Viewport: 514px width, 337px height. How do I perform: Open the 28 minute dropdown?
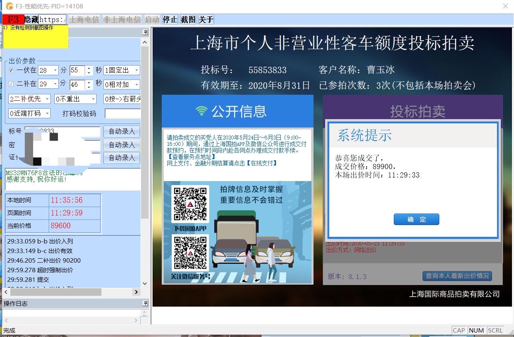(x=55, y=70)
